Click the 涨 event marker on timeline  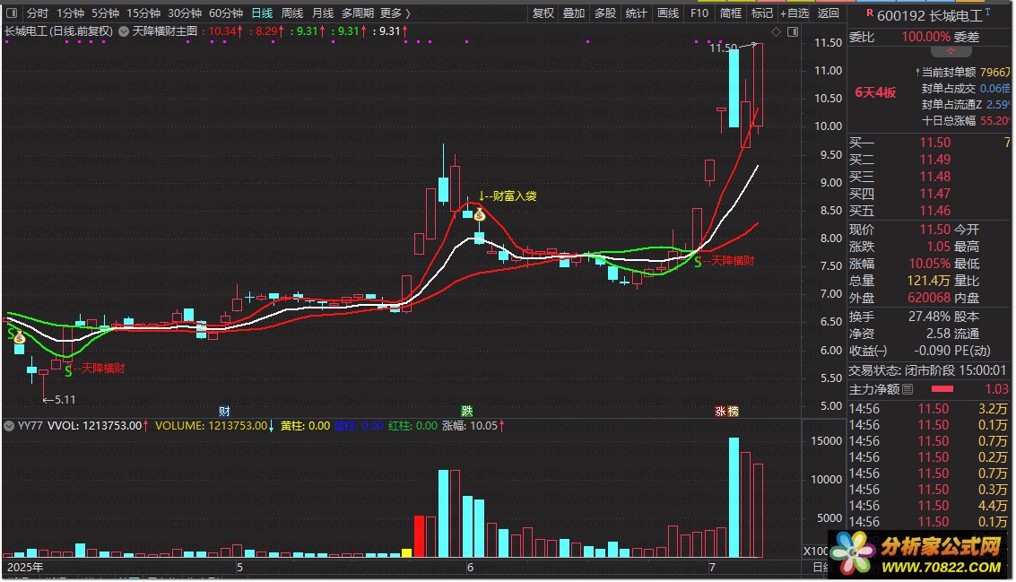(721, 411)
